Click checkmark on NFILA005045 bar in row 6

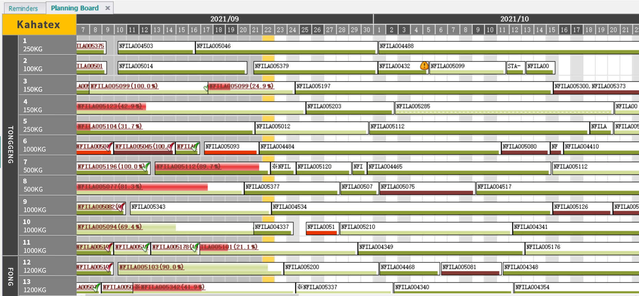pyautogui.click(x=171, y=147)
